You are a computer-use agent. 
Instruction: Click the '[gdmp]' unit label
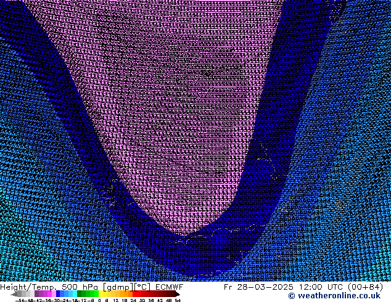[x=117, y=287]
